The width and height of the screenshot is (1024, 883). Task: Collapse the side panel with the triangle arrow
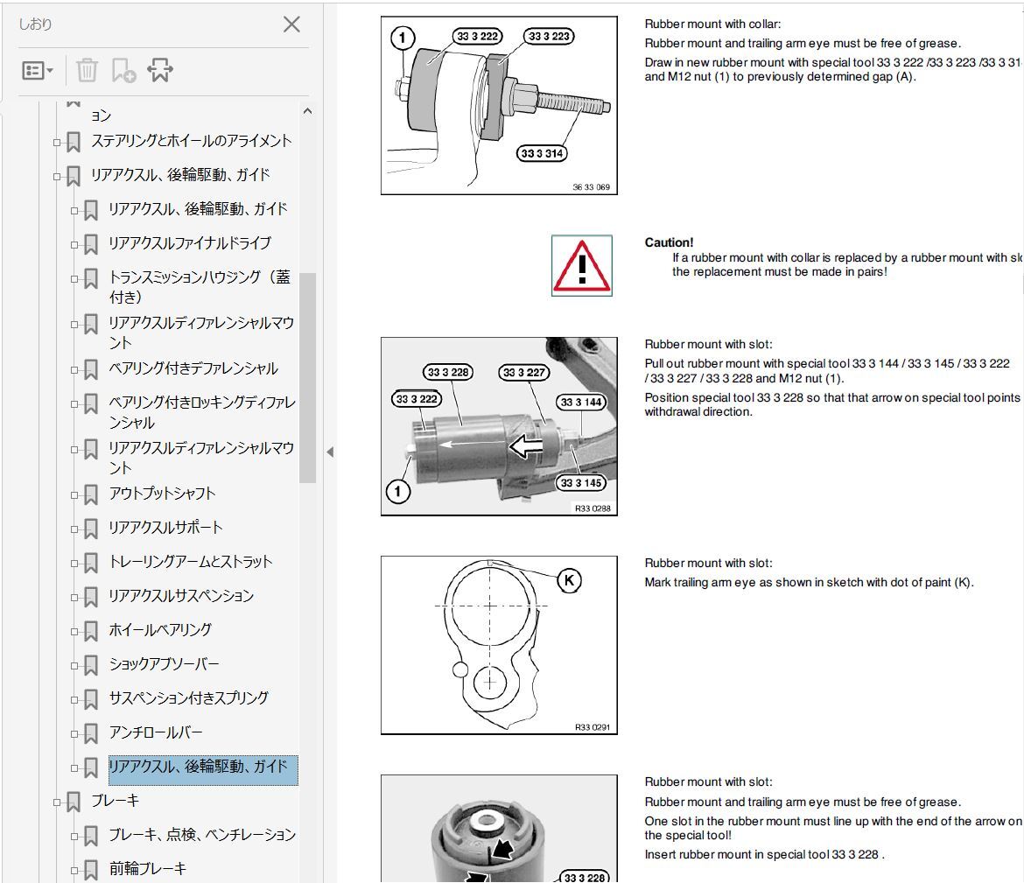[x=330, y=452]
